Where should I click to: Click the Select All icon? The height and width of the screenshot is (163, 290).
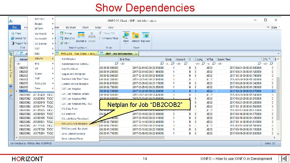pos(13,38)
